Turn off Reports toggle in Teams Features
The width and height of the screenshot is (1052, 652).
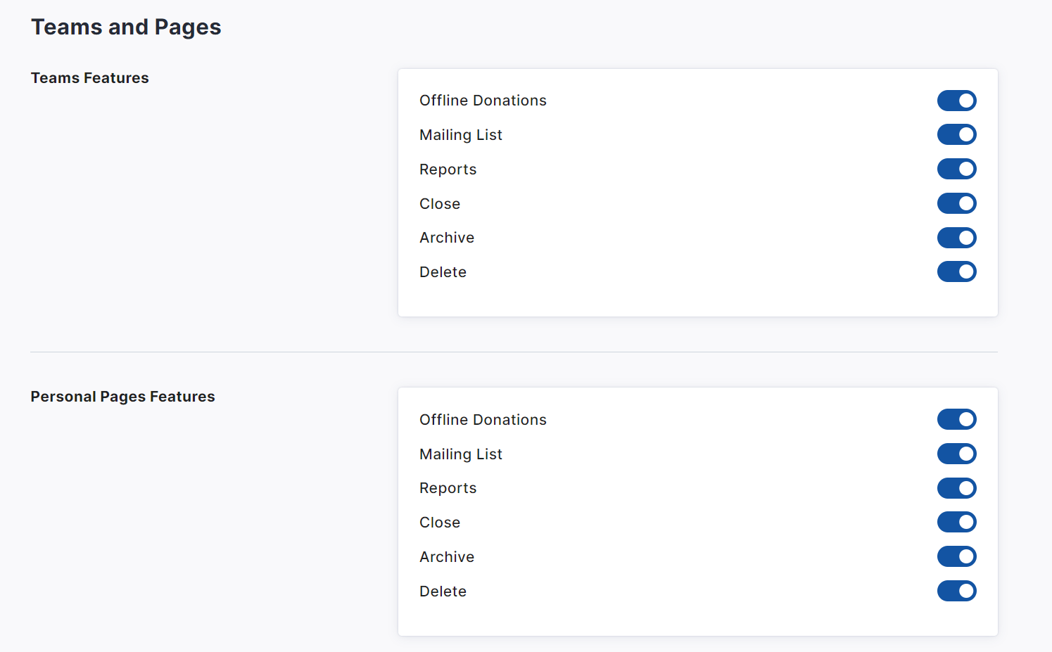click(956, 169)
